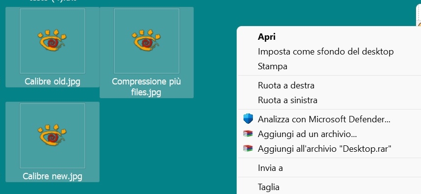421x194 pixels.
Task: Click the file name Calibre new.jpg
Action: pos(52,176)
